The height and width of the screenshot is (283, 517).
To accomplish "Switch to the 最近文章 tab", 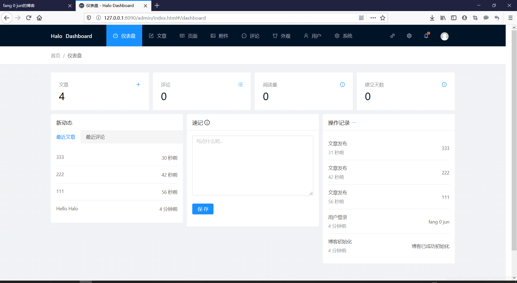I will [66, 137].
